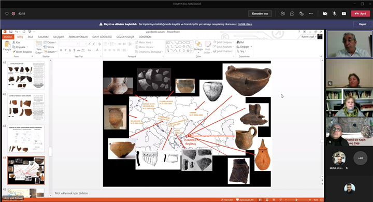Image resolution: width=373 pixels, height=202 pixels.
Task: Toggle text shadow S button
Action: pos(75,50)
